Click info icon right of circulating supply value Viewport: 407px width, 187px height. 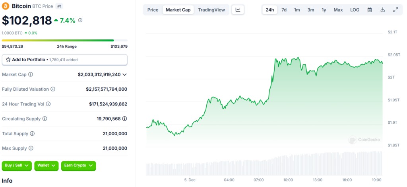coord(125,119)
